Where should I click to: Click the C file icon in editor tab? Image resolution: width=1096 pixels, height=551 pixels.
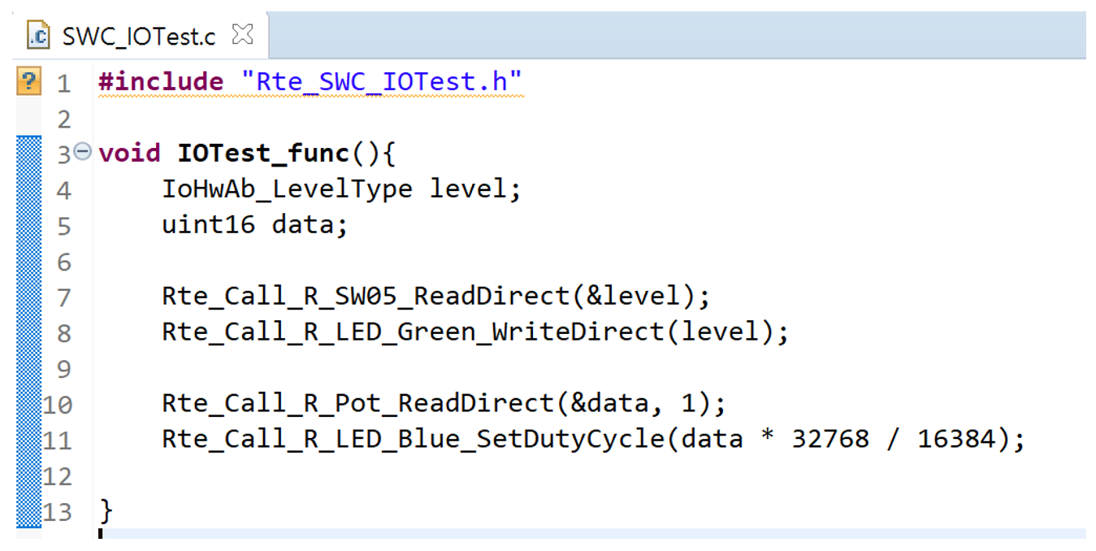pos(38,36)
